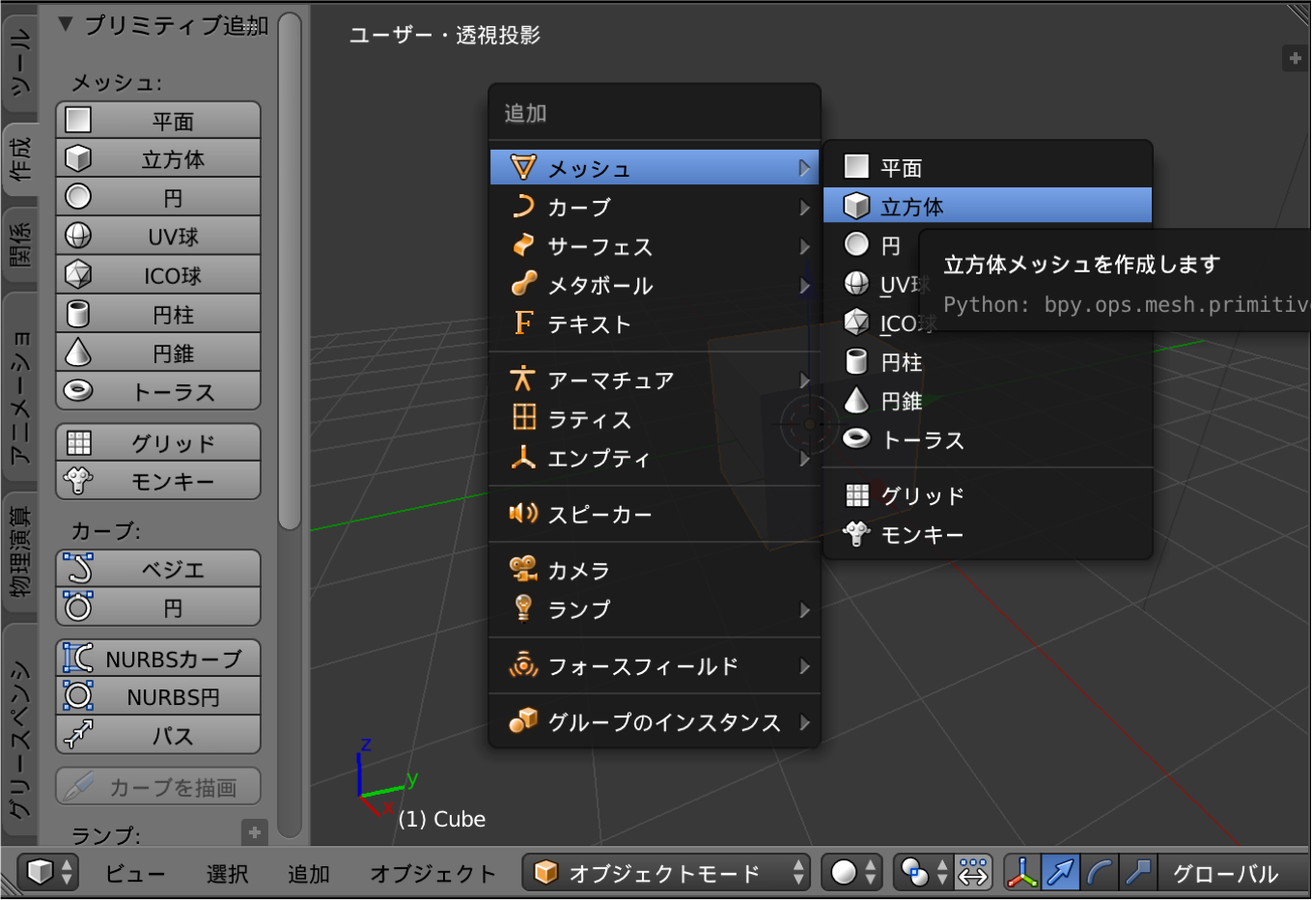Click the モンキー button in the left panel
This screenshot has width=1312, height=900.
point(158,481)
